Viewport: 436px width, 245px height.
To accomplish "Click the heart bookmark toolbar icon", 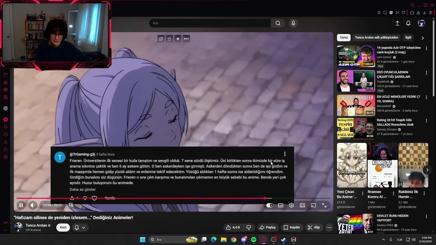I will (x=404, y=13).
